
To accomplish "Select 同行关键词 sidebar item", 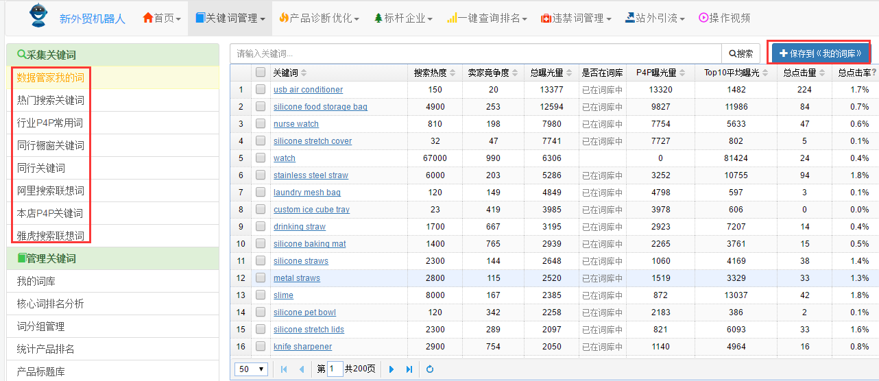I will [x=113, y=169].
